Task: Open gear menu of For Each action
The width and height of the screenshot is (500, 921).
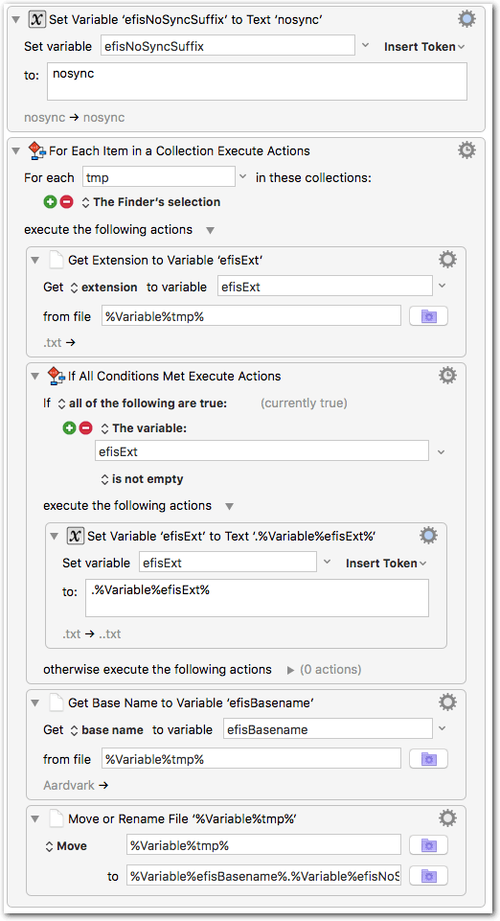Action: click(x=467, y=150)
